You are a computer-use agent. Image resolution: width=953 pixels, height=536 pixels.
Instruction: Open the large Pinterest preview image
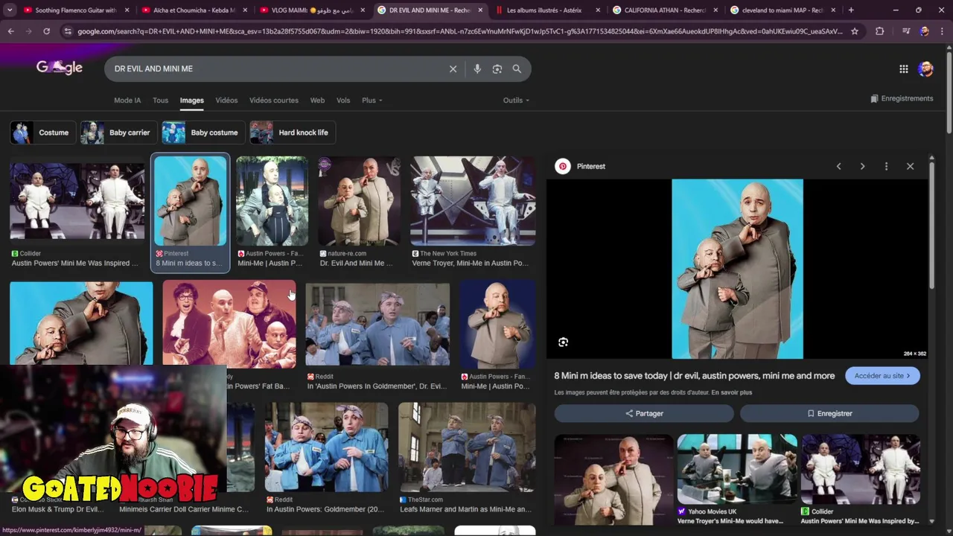[737, 269]
